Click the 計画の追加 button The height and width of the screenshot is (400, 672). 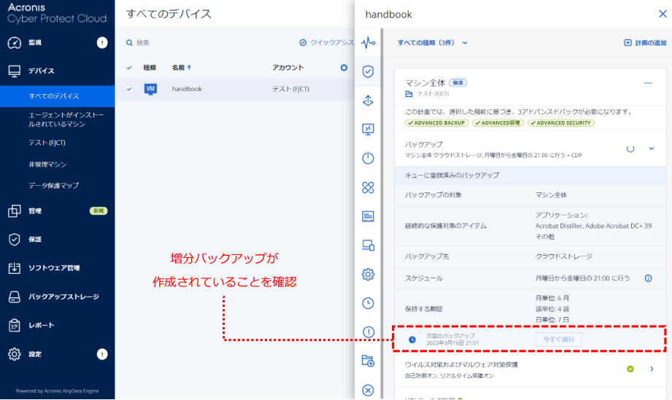click(x=645, y=43)
